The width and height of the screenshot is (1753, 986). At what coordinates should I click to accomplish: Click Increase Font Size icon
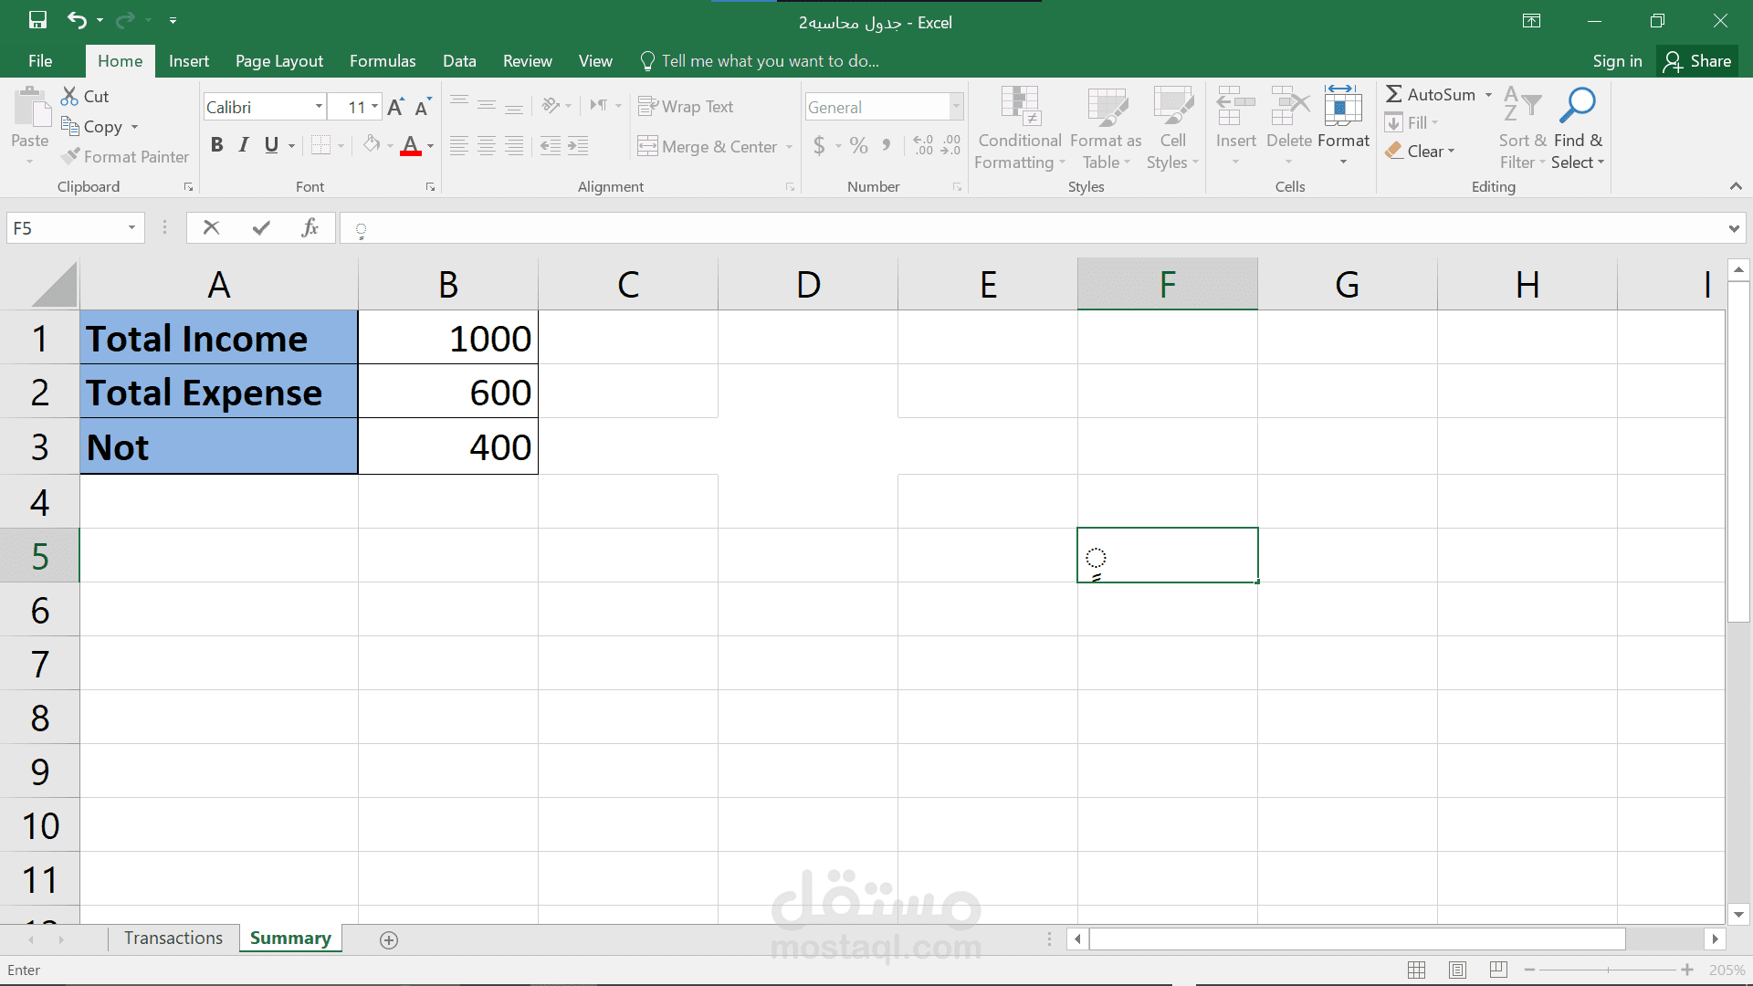[395, 108]
